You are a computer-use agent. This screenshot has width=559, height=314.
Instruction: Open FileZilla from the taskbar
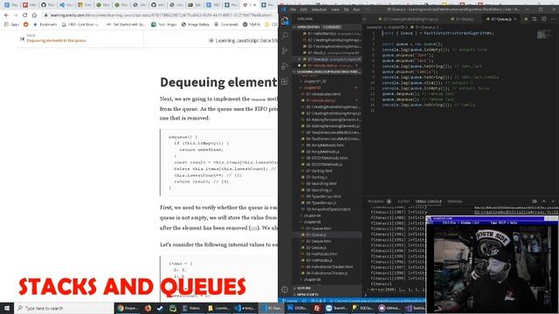pyautogui.click(x=316, y=308)
